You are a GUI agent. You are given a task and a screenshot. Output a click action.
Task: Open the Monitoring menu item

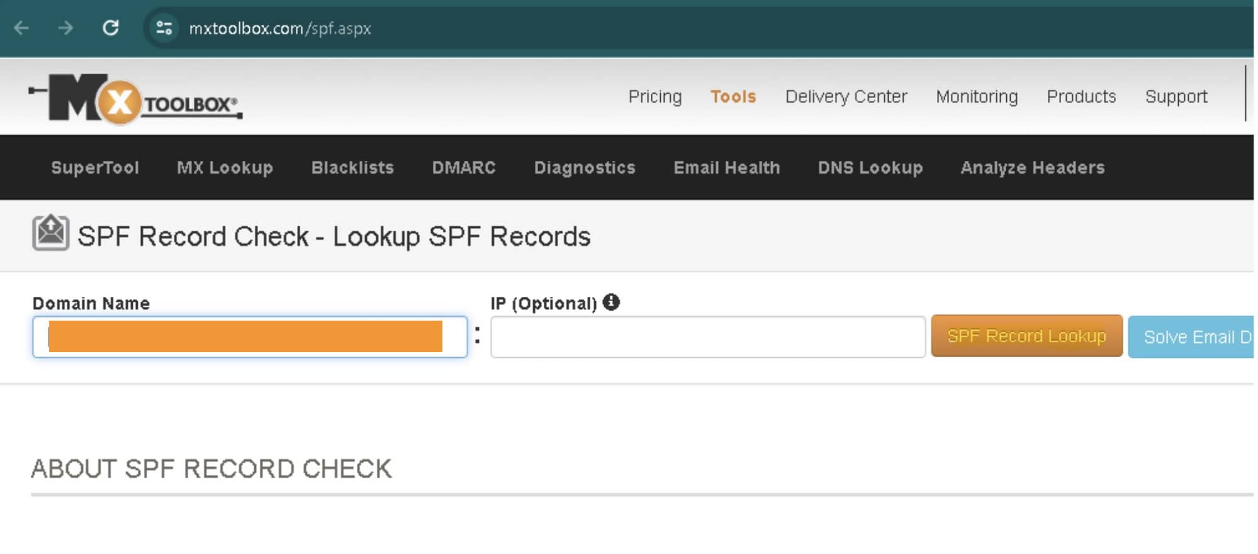(977, 96)
